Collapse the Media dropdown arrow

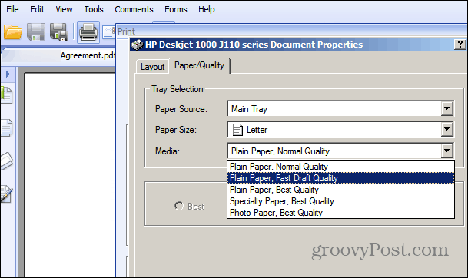tap(446, 151)
